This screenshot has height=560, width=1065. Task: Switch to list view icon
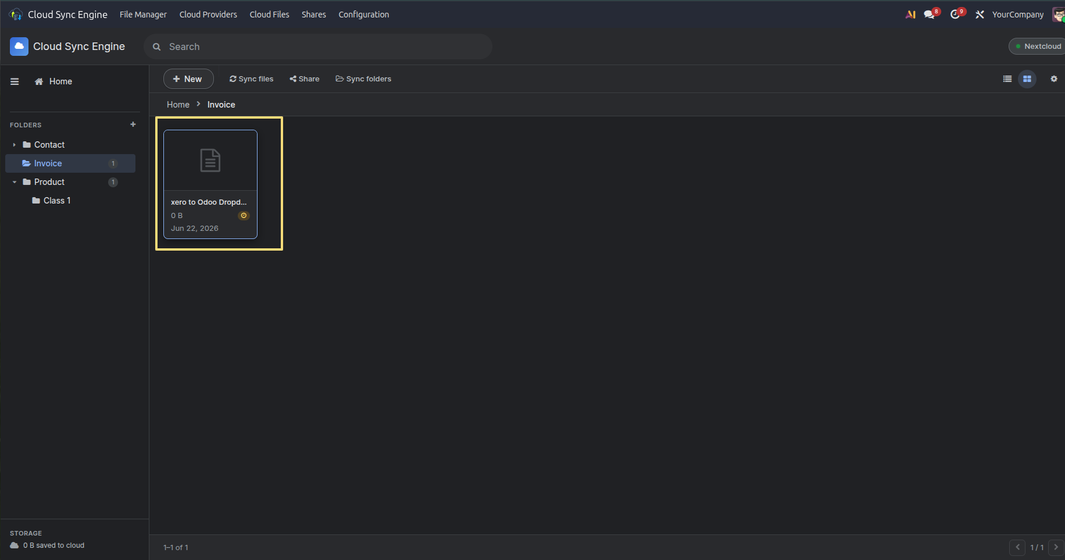pyautogui.click(x=1007, y=79)
